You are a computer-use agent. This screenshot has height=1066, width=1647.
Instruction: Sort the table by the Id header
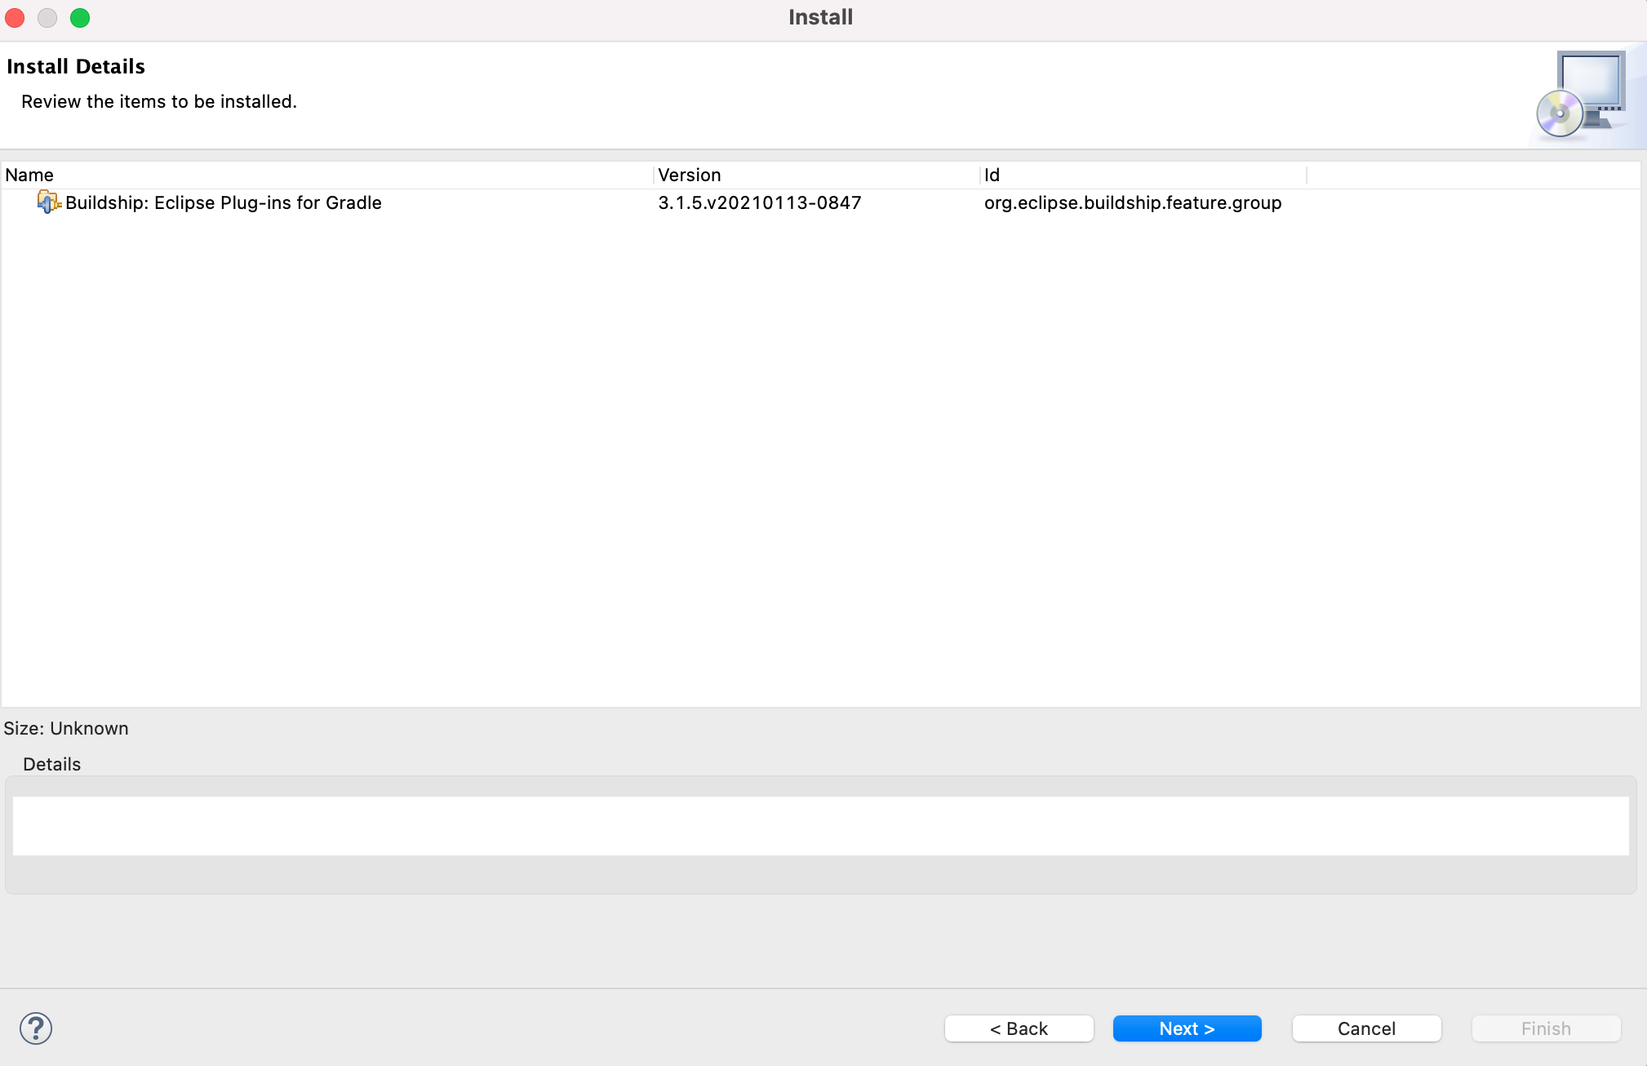point(992,175)
